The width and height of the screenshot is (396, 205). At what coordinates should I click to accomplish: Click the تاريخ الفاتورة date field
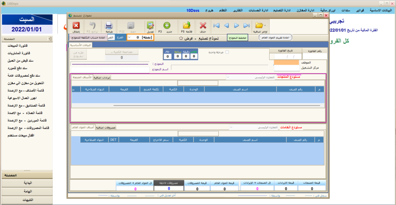pos(285,56)
